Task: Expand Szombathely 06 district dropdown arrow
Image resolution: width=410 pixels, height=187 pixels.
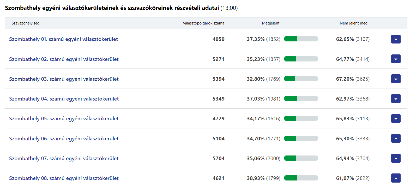Action: pyautogui.click(x=396, y=139)
